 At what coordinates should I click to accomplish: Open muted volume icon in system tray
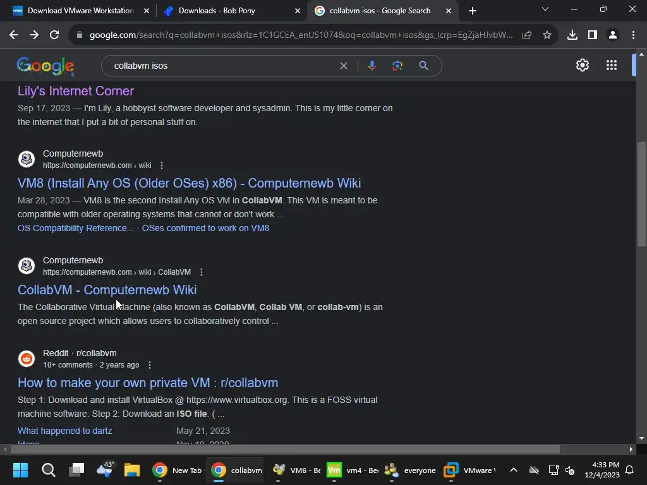click(571, 470)
